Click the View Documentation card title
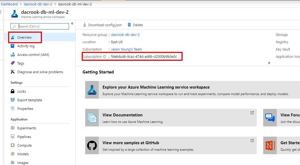The width and height of the screenshot is (300, 165). tap(123, 115)
